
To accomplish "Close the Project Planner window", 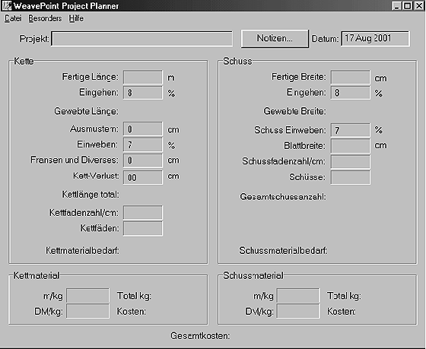I will (x=418, y=6).
